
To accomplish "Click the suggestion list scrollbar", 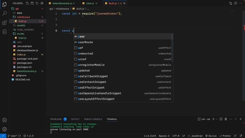I will click(x=172, y=48).
